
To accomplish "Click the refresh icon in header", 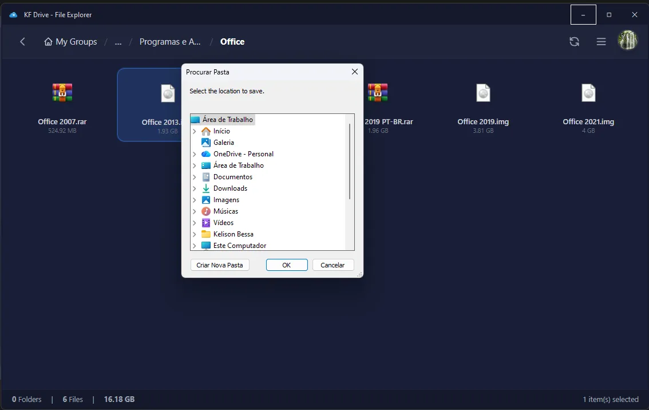I will click(x=574, y=42).
